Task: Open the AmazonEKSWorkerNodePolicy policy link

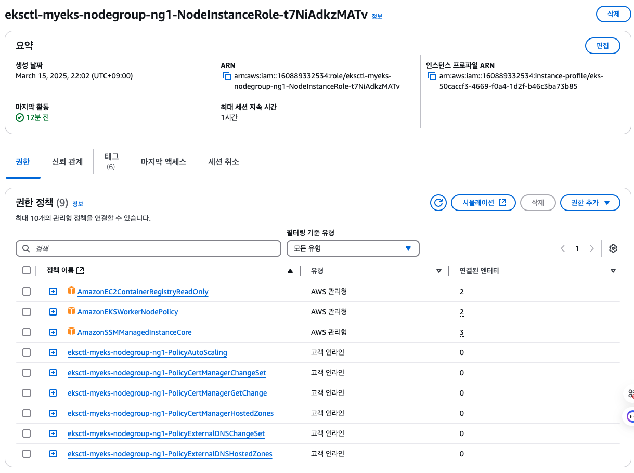Action: tap(128, 312)
